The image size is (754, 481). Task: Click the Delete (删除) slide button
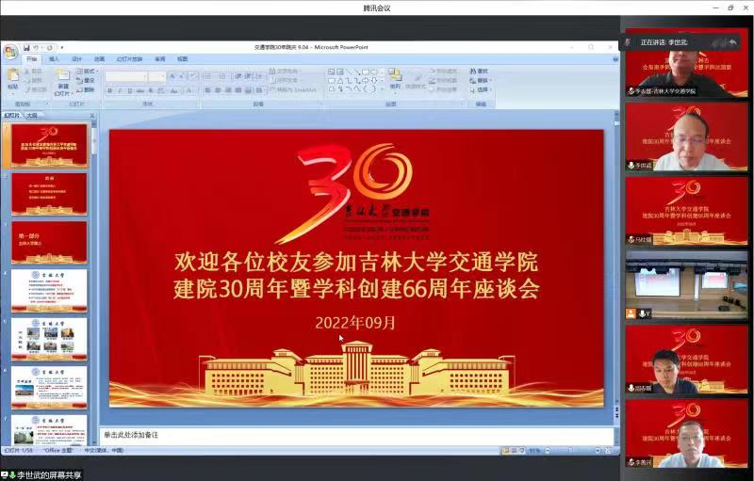pos(89,89)
